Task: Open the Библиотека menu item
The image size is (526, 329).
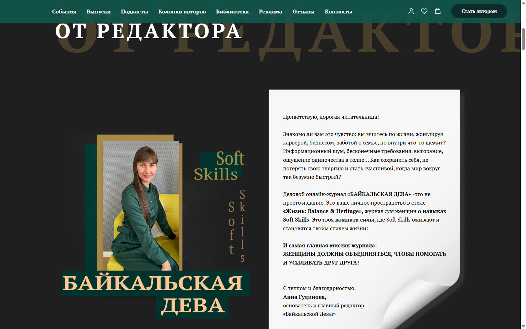Action: pyautogui.click(x=232, y=12)
